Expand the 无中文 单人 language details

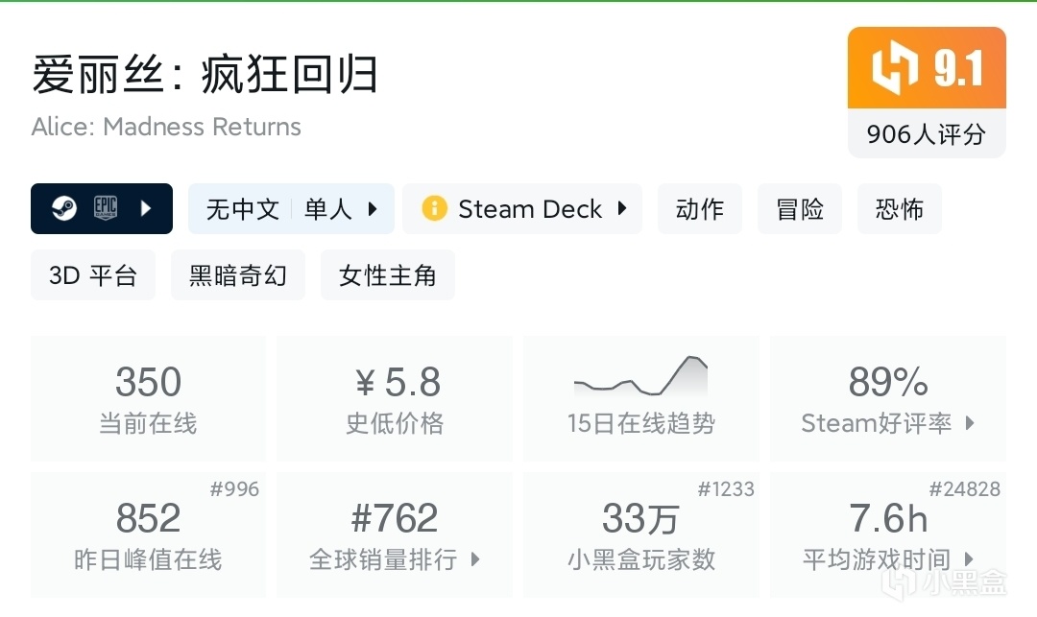pos(373,208)
